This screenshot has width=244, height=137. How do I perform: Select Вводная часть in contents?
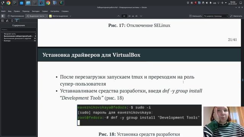10,34
